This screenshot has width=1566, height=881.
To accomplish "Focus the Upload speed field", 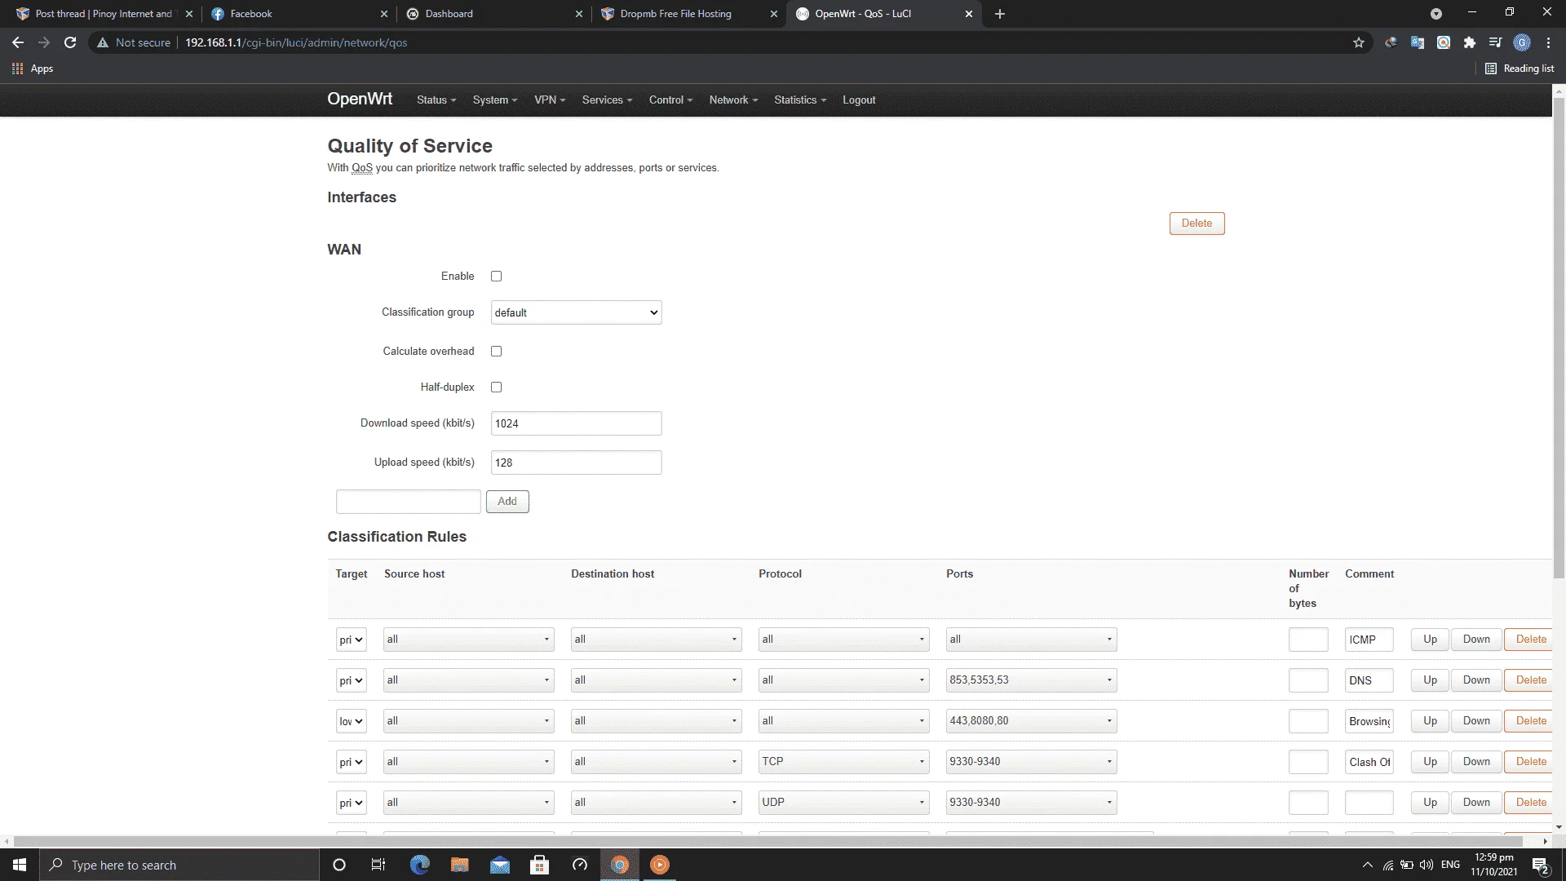I will click(576, 463).
